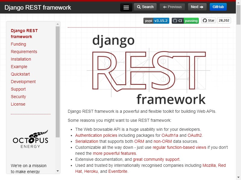Viewport: 241px width, 180px height.
Task: Click the left arrow icon beside Previous
Action: coord(165,7)
